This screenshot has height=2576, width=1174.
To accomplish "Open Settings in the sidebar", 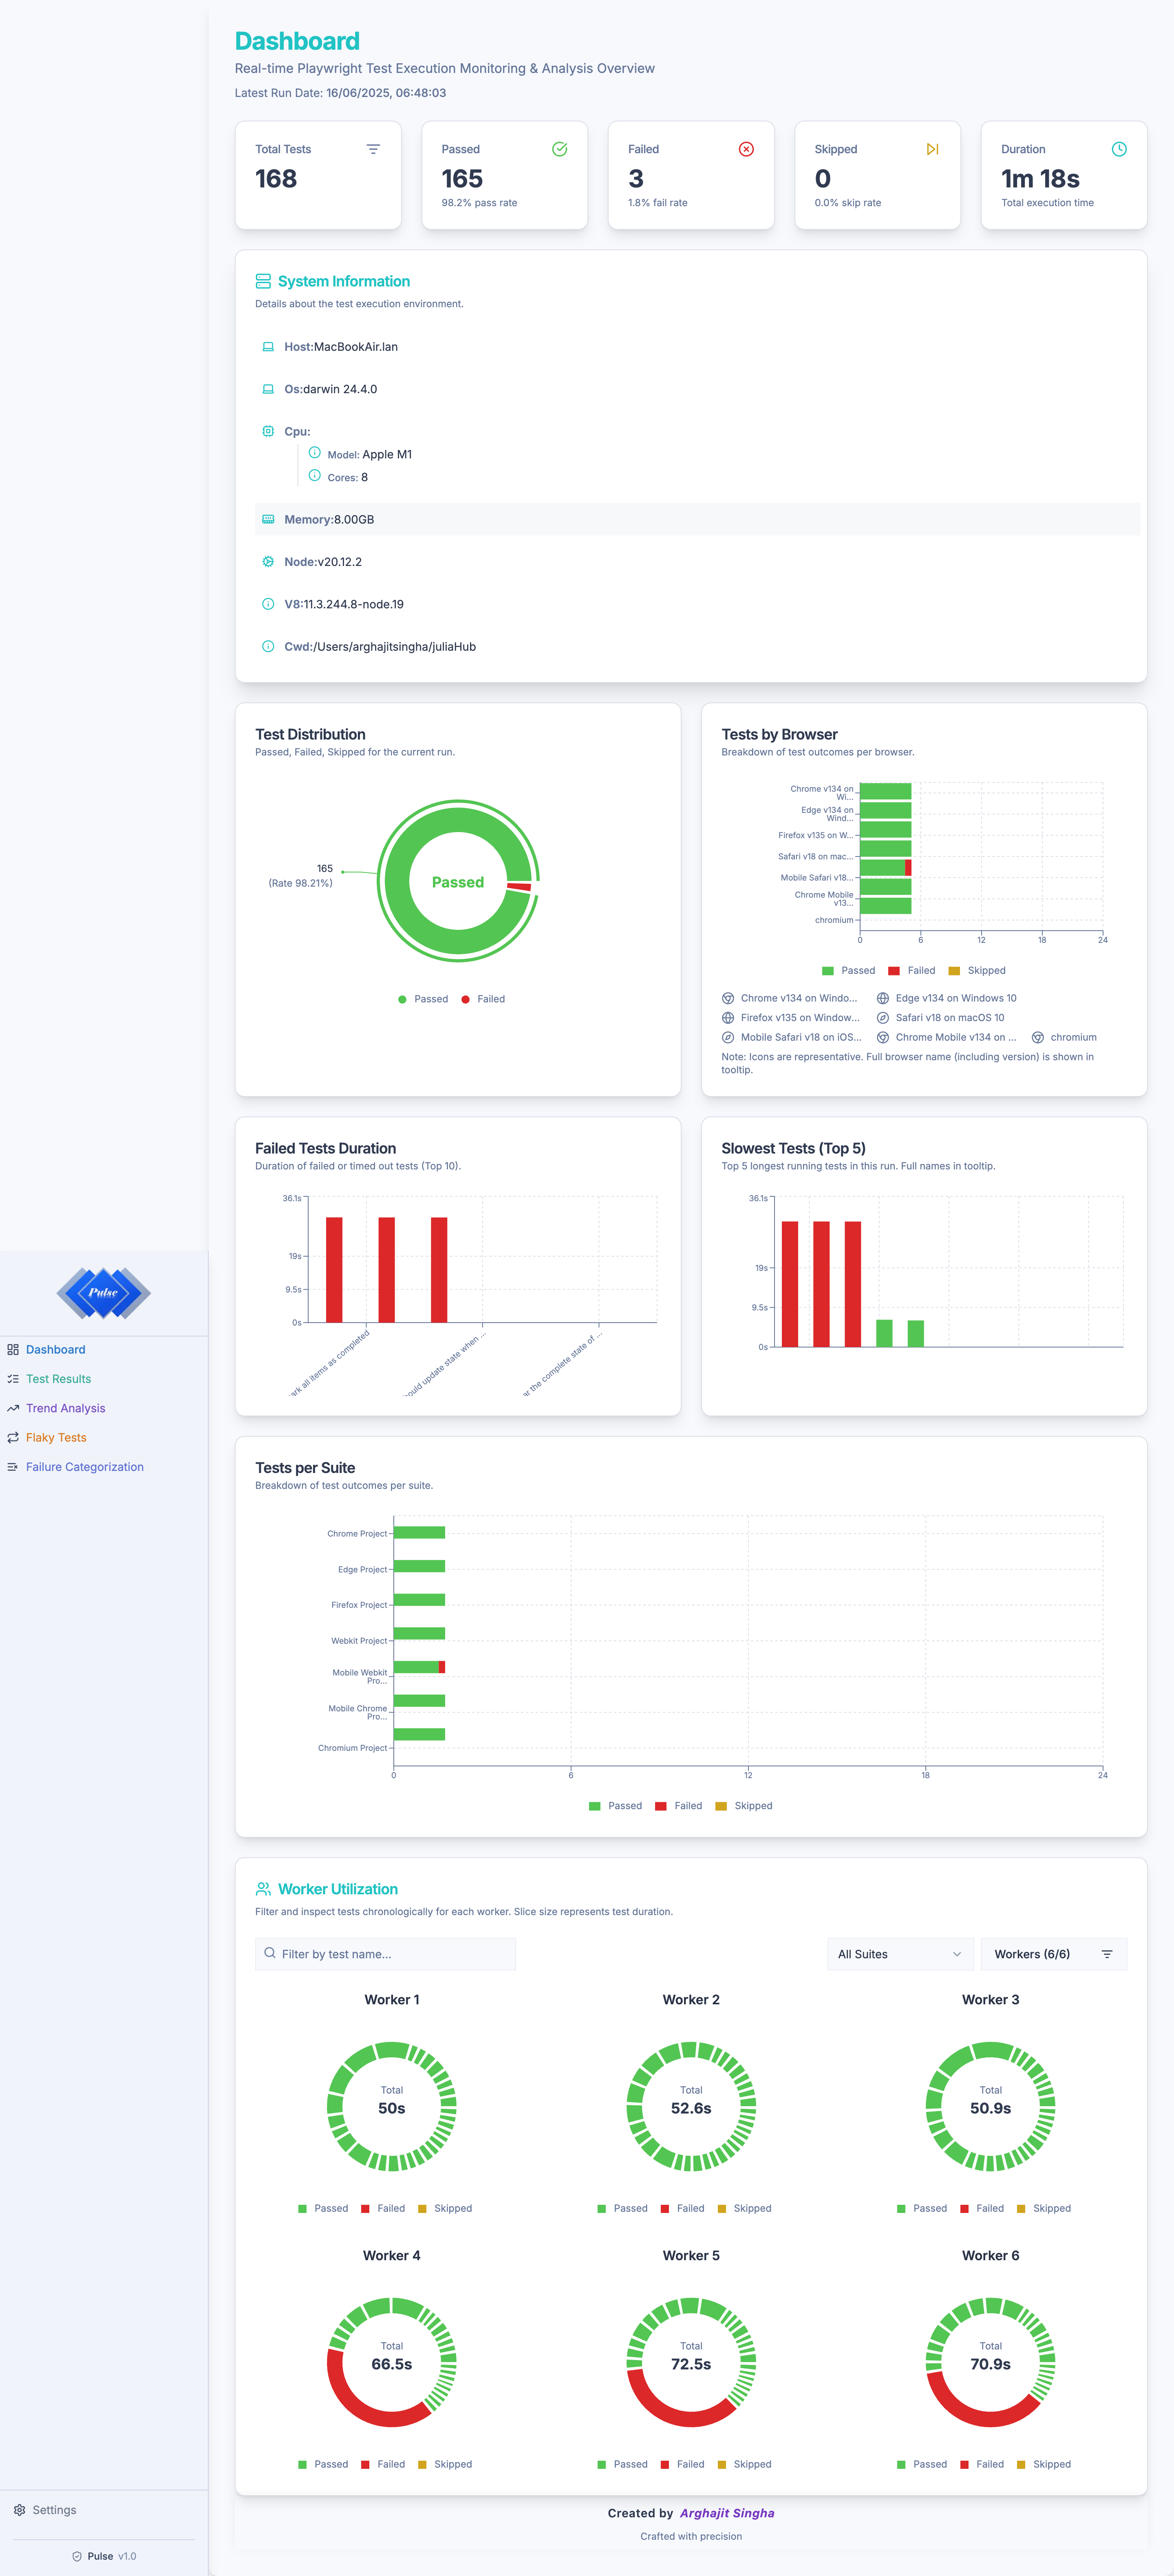I will pyautogui.click(x=54, y=2509).
